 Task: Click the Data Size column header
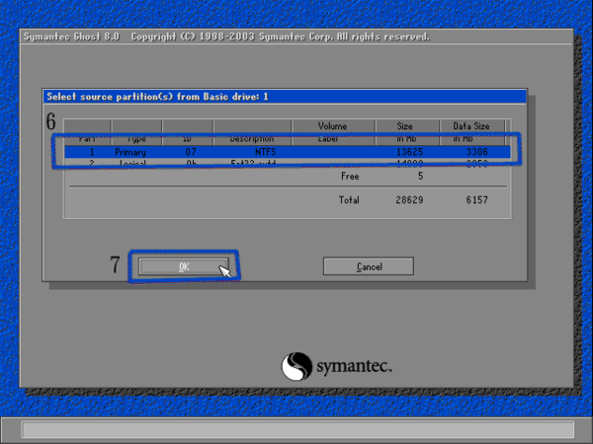coord(471,132)
